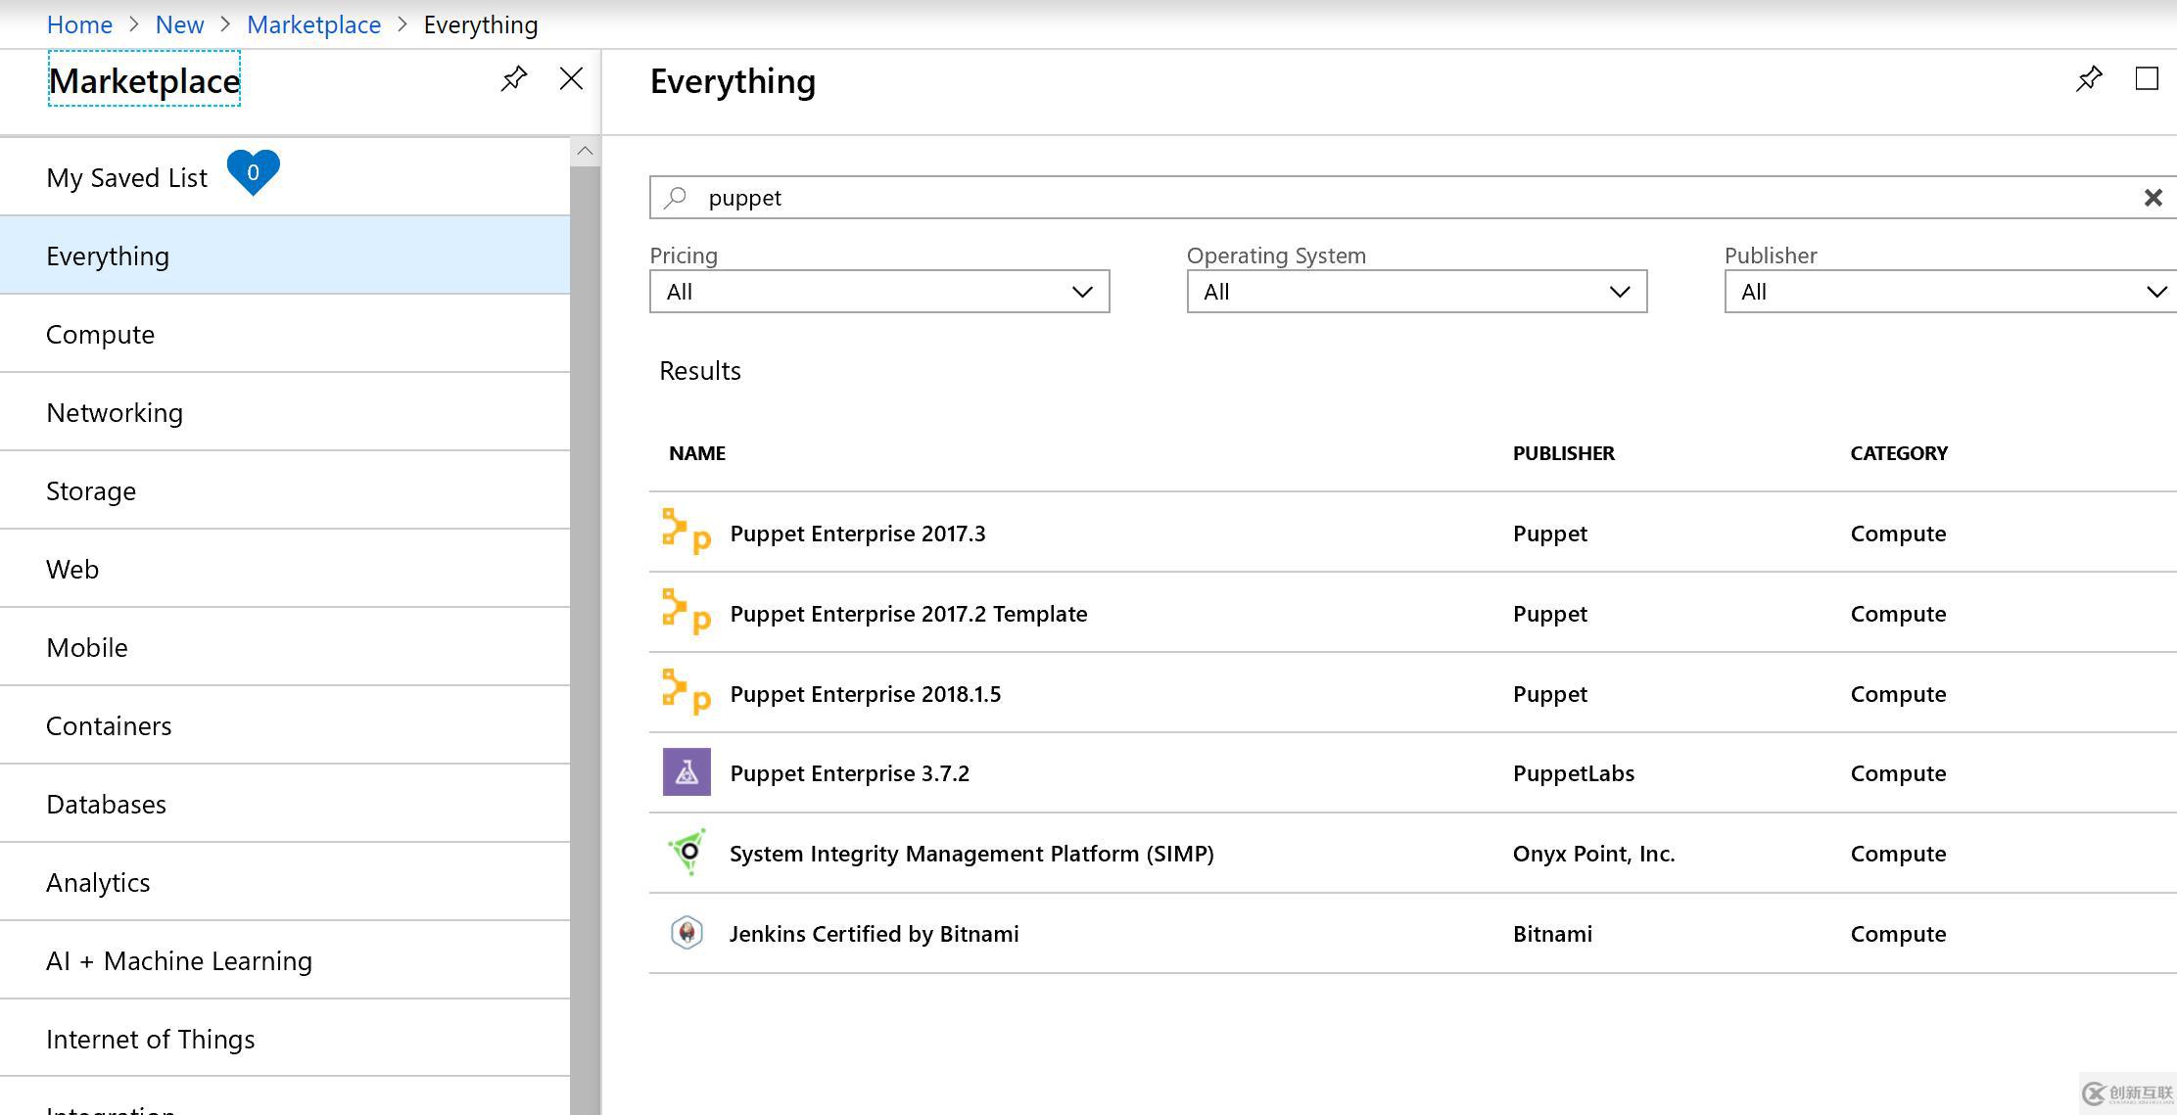Viewport: 2177px width, 1115px height.
Task: Click the Everything breadcrumb link
Action: tap(479, 23)
